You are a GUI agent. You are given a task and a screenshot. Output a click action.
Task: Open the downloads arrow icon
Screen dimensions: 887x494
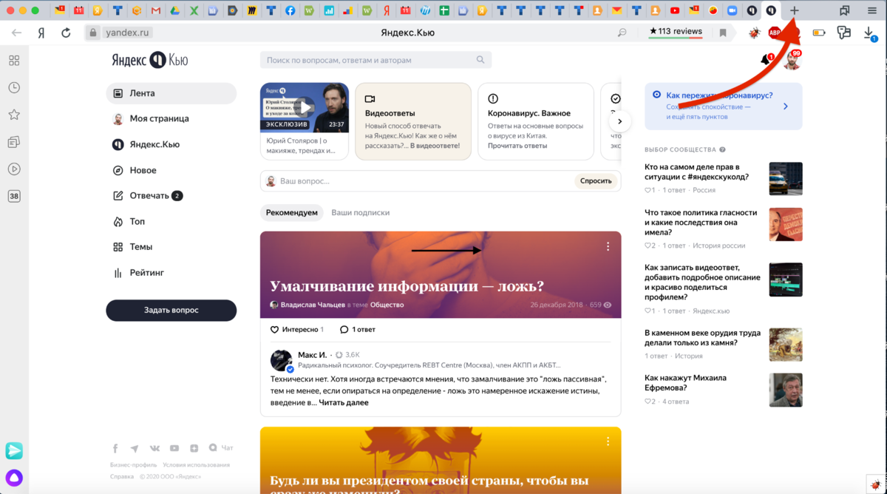pos(869,33)
